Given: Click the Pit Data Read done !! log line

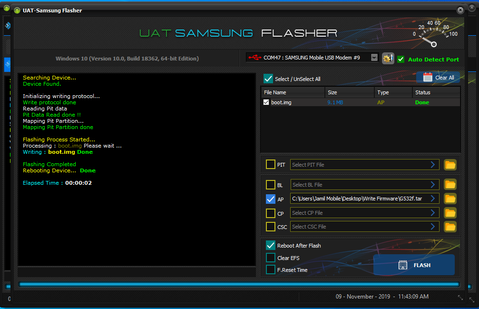Looking at the screenshot, I should coord(52,115).
